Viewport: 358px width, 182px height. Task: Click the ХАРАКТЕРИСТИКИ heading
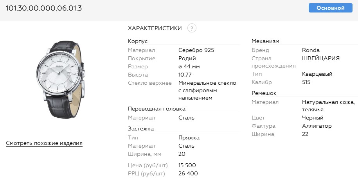pyautogui.click(x=155, y=28)
